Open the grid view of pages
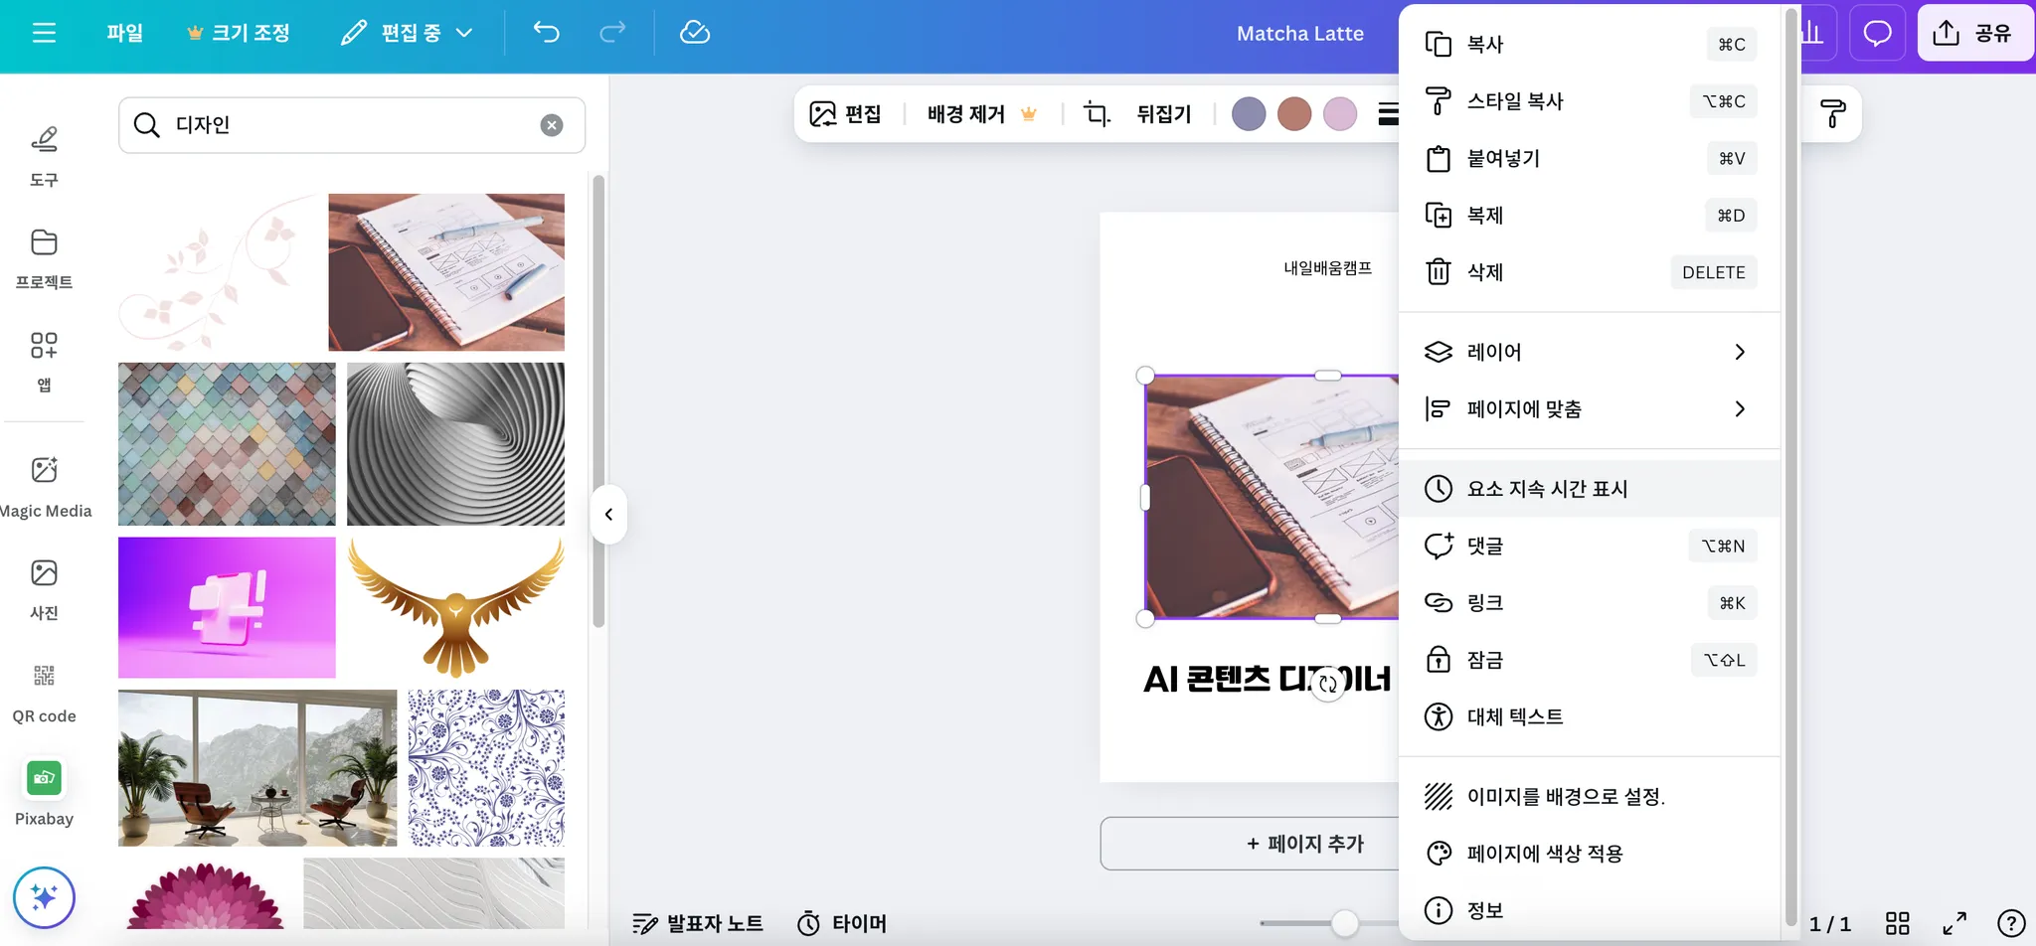The image size is (2036, 946). click(x=1897, y=923)
